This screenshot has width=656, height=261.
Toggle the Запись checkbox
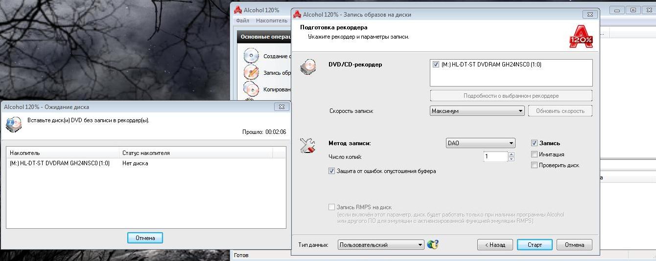coord(535,143)
